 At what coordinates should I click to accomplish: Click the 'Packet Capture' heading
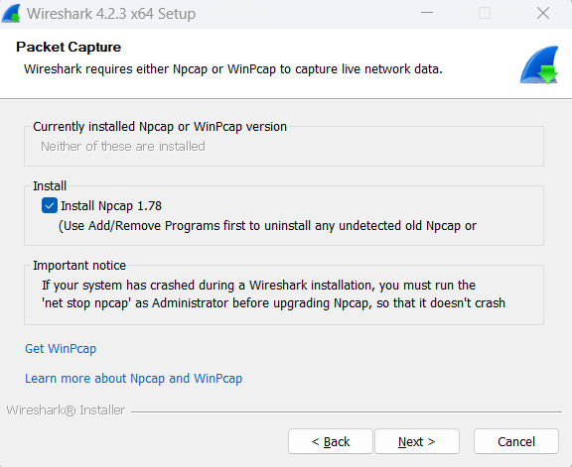pos(69,47)
